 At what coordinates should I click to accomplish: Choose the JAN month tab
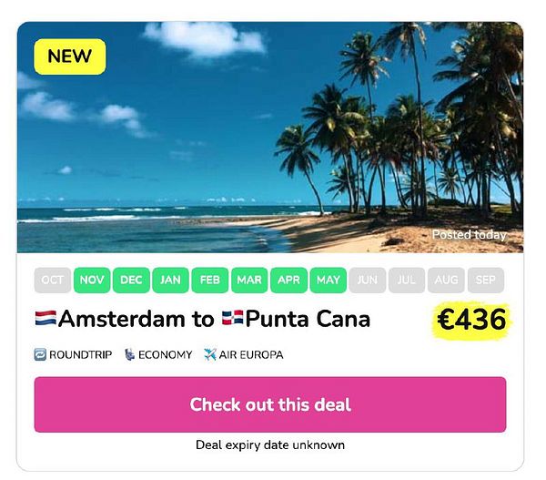(171, 280)
